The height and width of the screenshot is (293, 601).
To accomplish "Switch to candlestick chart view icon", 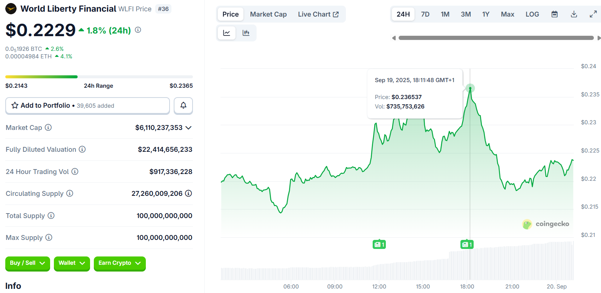I will (246, 33).
